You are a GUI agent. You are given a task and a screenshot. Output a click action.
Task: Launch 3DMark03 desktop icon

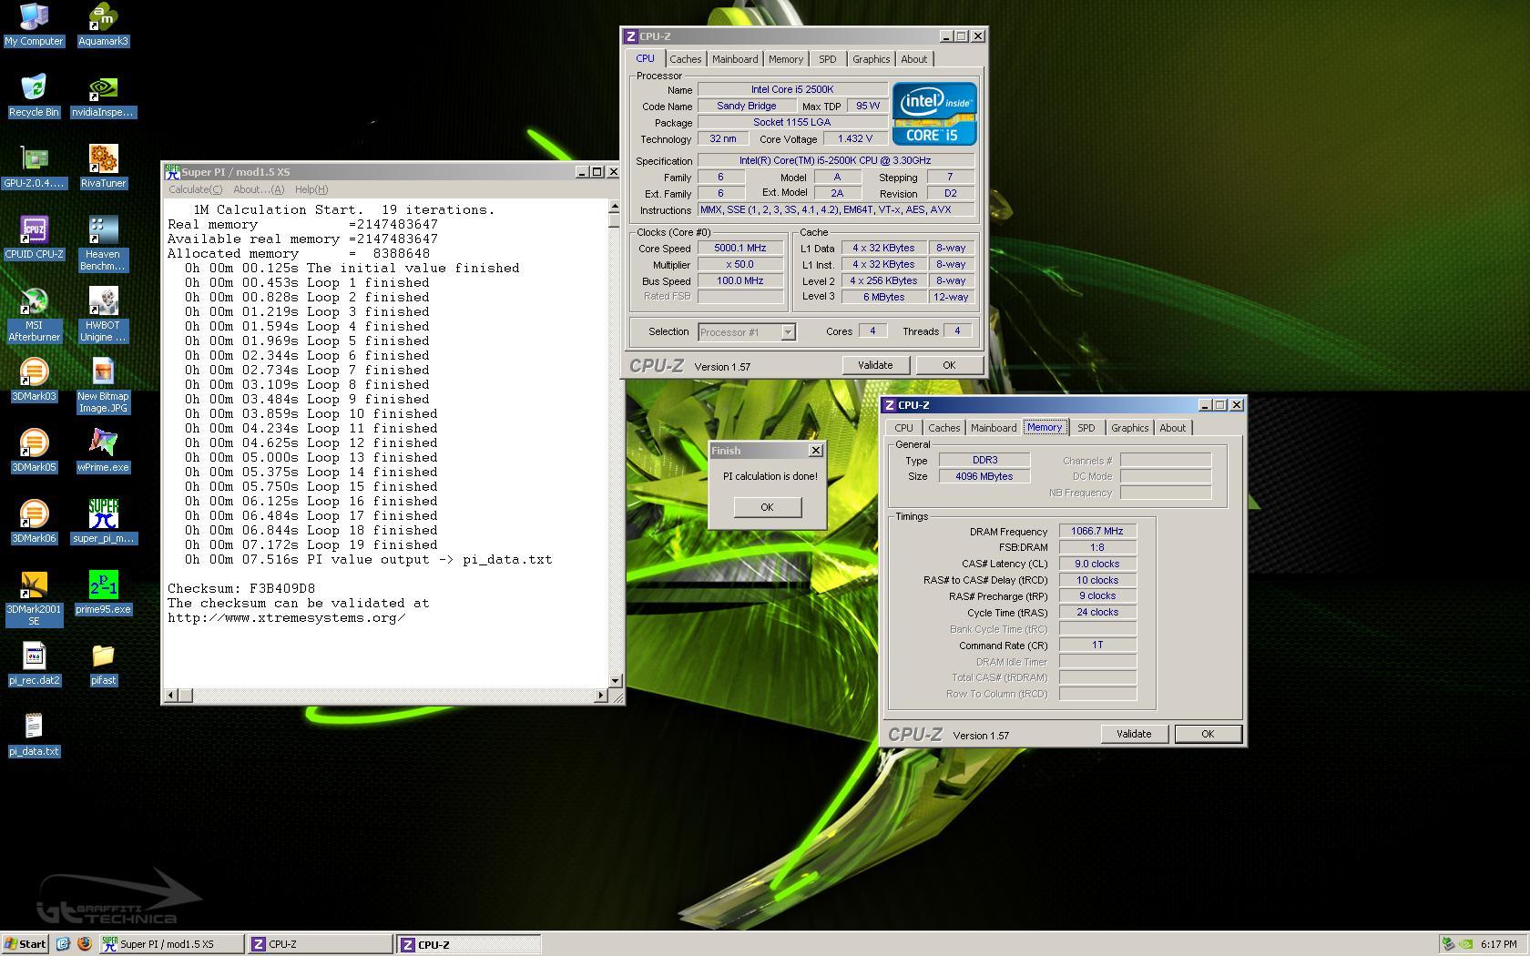(x=34, y=380)
